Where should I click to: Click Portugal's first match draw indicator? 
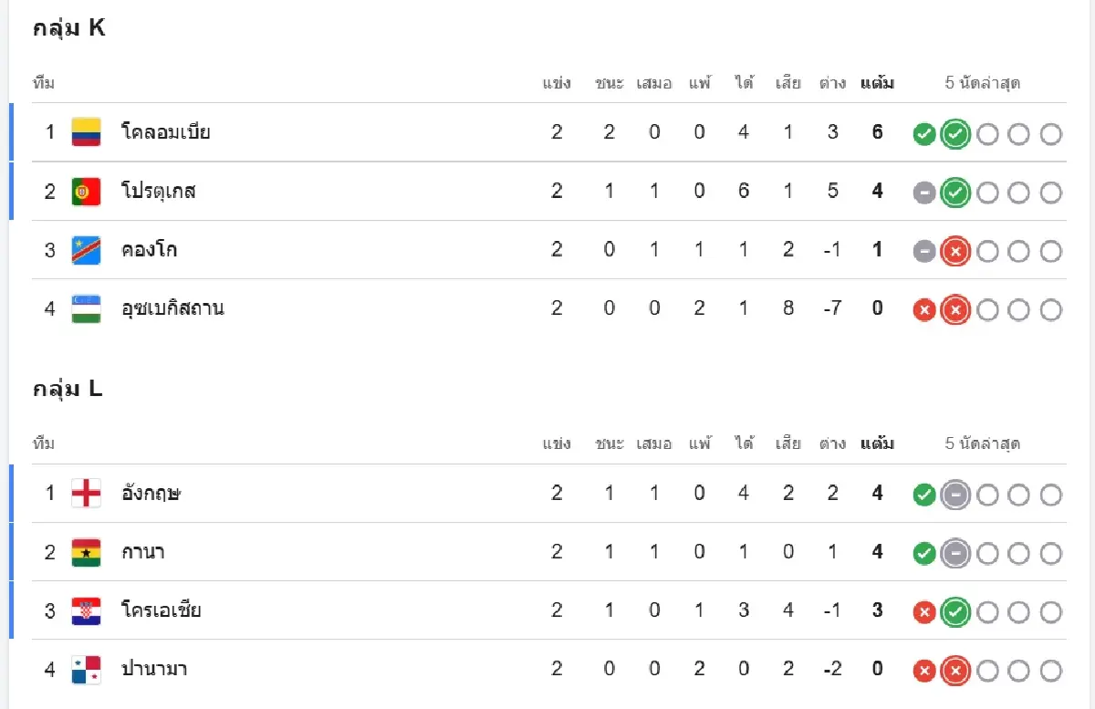point(924,193)
